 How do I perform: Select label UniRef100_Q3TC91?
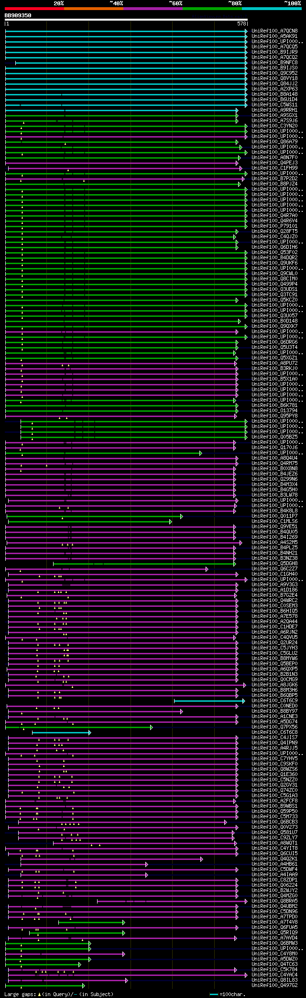click(x=274, y=295)
